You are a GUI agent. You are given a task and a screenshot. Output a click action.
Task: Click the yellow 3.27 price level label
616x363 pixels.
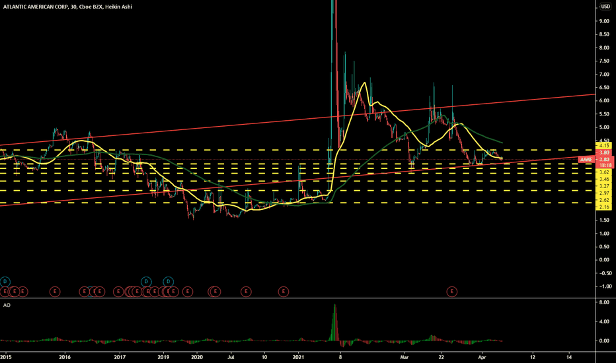pyautogui.click(x=605, y=186)
